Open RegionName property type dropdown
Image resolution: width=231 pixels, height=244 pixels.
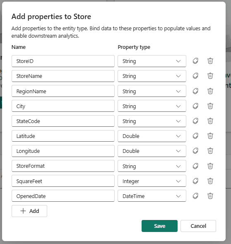point(152,91)
